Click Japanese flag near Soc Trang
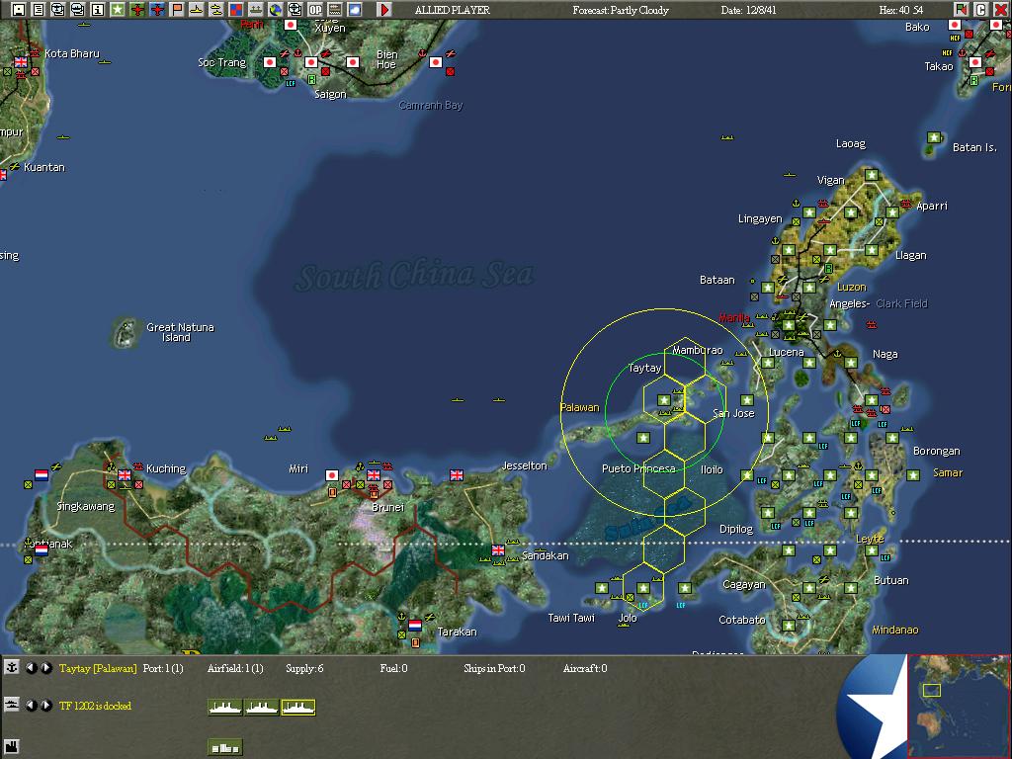Image resolution: width=1012 pixels, height=759 pixels. pos(270,62)
